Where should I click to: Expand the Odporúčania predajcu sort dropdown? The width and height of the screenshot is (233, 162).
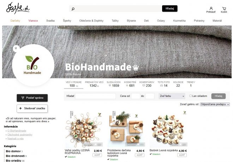215,104
